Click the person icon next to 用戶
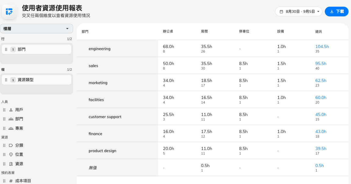This screenshot has width=351, height=184. [x=11, y=110]
